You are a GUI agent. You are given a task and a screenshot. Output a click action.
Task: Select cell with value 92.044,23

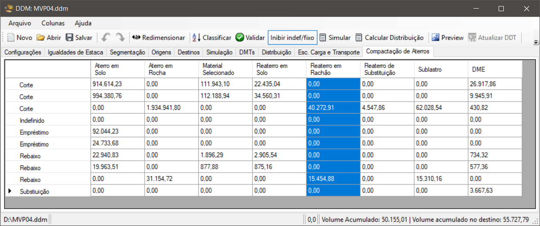(x=117, y=131)
